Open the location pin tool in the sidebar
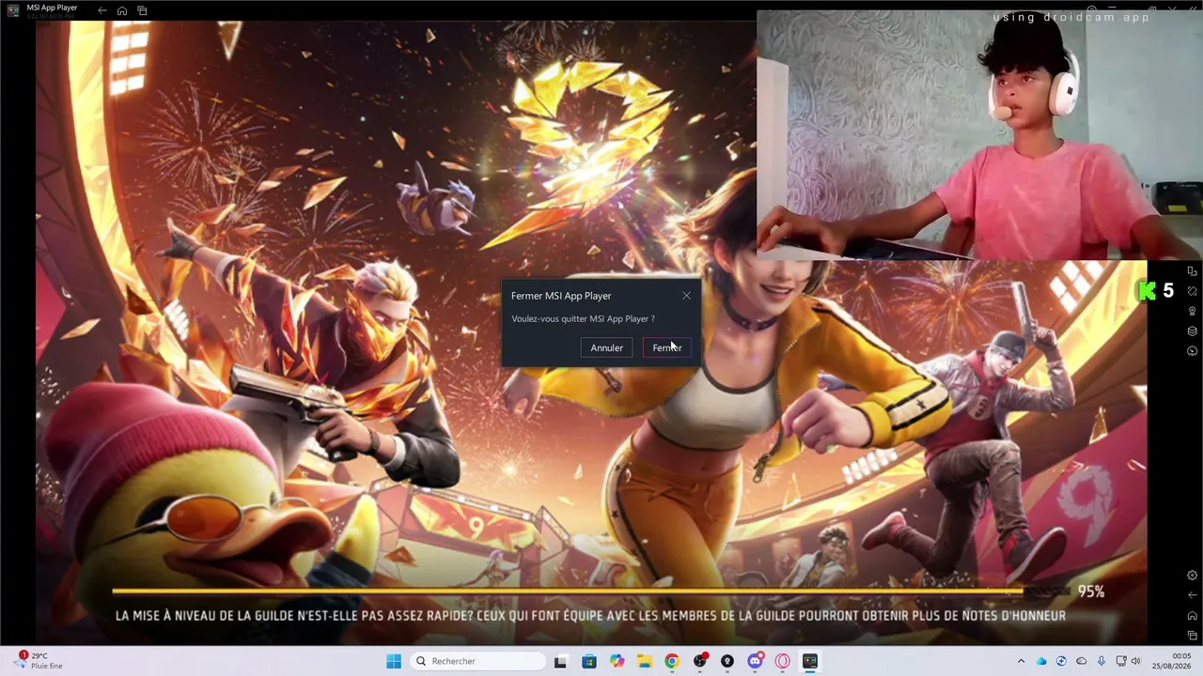 [x=1192, y=311]
